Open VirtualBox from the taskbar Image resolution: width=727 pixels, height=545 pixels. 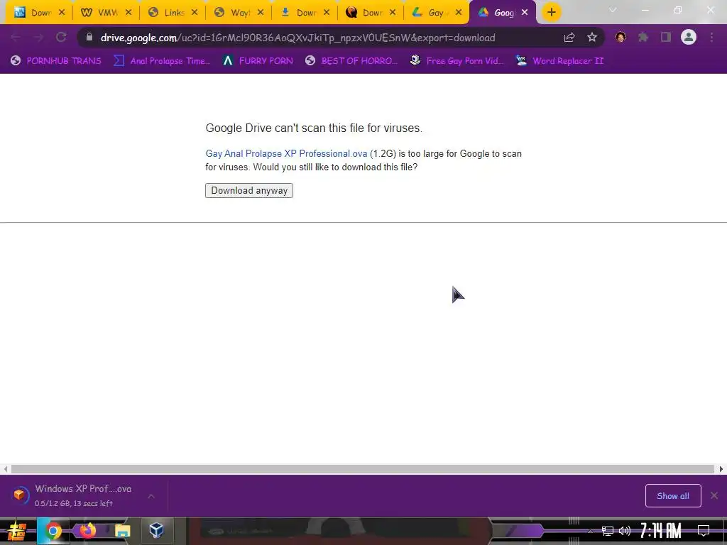[156, 531]
